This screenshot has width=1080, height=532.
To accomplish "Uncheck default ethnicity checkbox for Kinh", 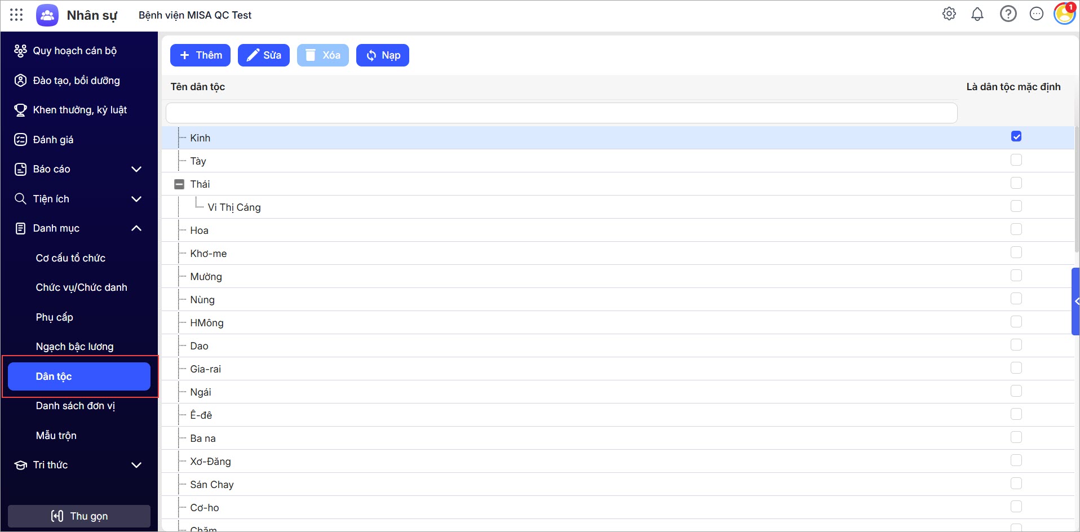I will [1016, 136].
